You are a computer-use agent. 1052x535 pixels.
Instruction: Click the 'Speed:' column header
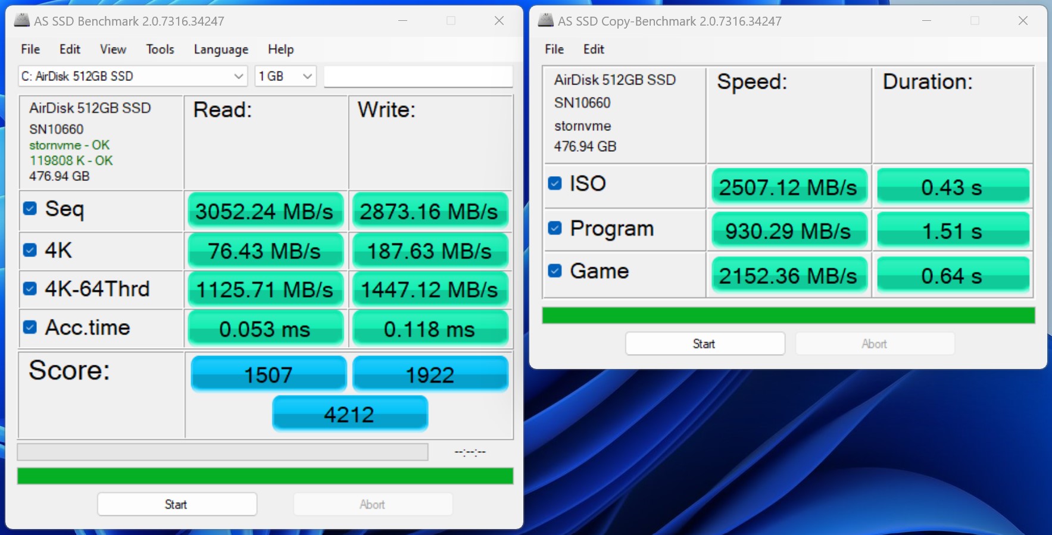(x=752, y=82)
